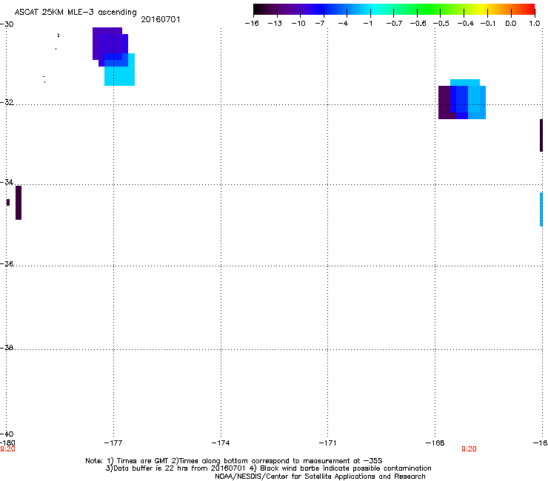Click the blue data strip at right edge
548x481 pixels.
(x=541, y=209)
